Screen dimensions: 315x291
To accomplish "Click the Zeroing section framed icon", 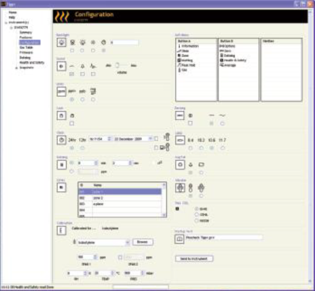I will point(180,115).
